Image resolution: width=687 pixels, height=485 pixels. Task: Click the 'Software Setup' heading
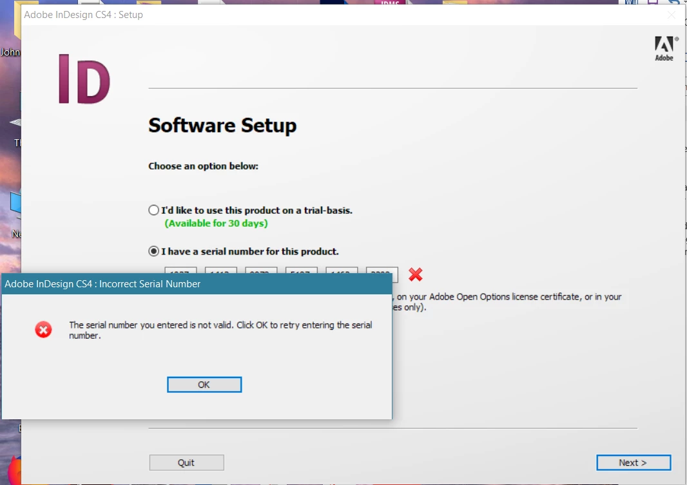(x=222, y=126)
